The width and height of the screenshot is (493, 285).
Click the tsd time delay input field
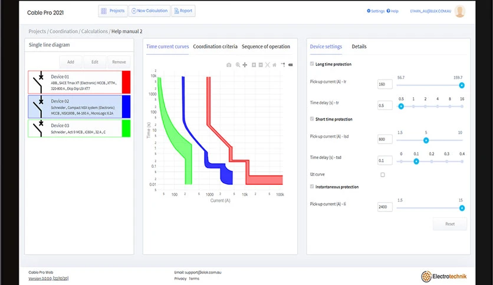pos(385,160)
